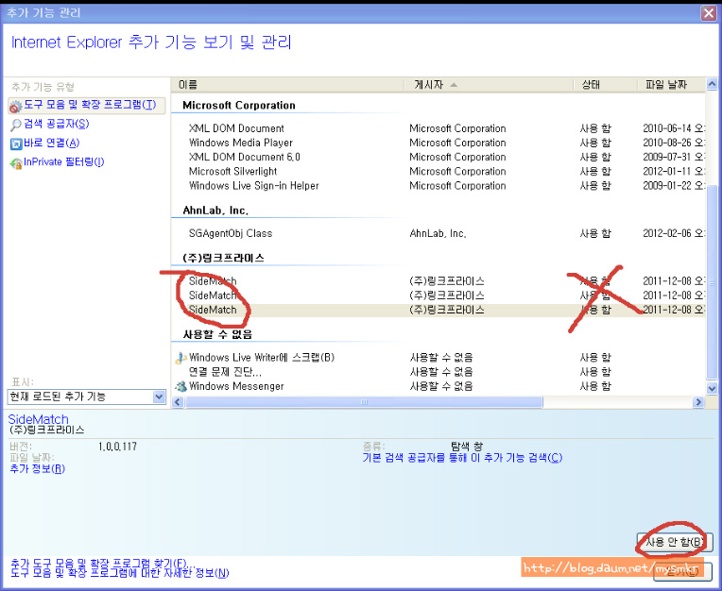
Task: Select the XML DOM Document 6.0 add-on
Action: pos(245,158)
